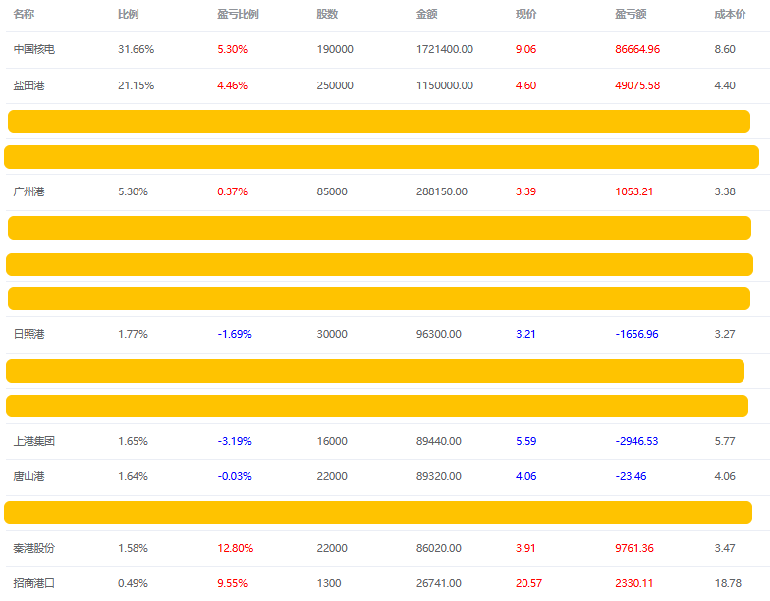Click the 现价 column header
The width and height of the screenshot is (770, 601).
(526, 14)
